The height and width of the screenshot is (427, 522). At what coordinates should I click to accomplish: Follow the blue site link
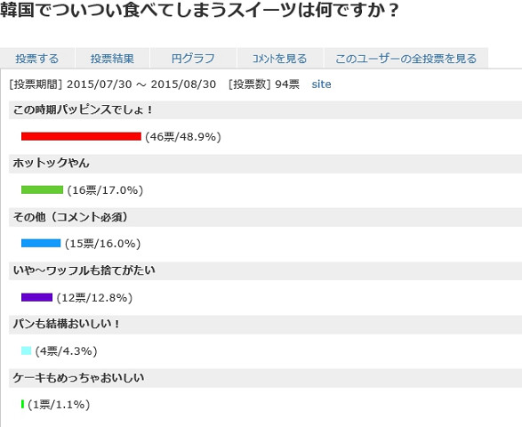[321, 85]
